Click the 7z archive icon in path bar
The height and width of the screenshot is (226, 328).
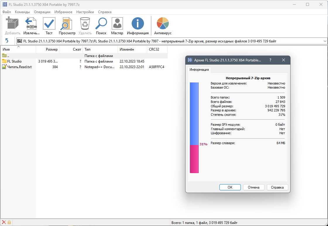click(x=19, y=41)
